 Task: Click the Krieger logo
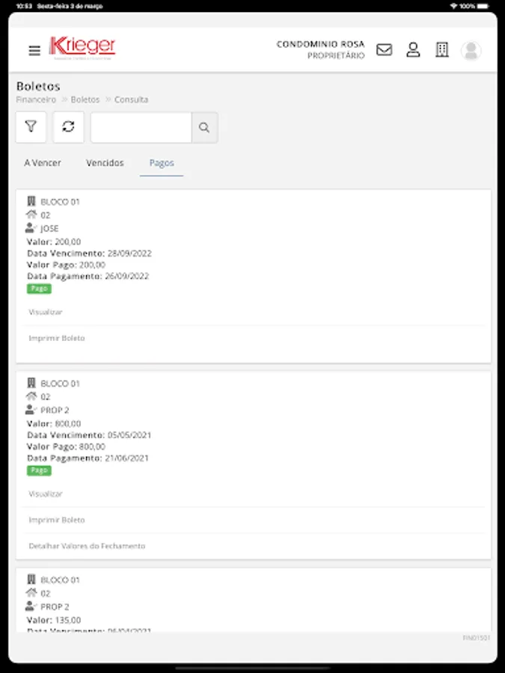(x=82, y=48)
